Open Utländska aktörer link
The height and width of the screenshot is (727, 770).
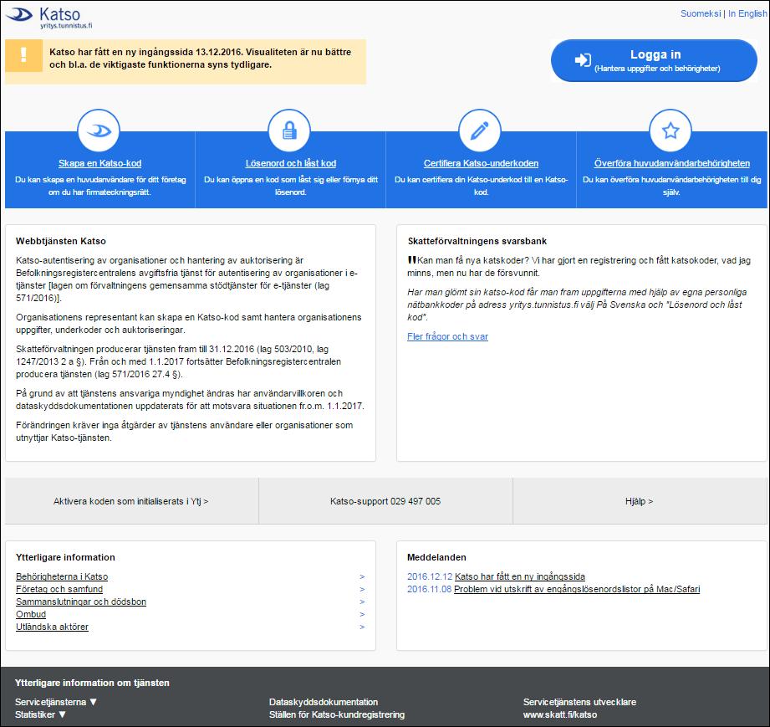[52, 627]
